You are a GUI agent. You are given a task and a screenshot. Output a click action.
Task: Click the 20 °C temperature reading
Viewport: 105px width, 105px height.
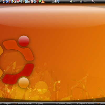tap(75, 2)
